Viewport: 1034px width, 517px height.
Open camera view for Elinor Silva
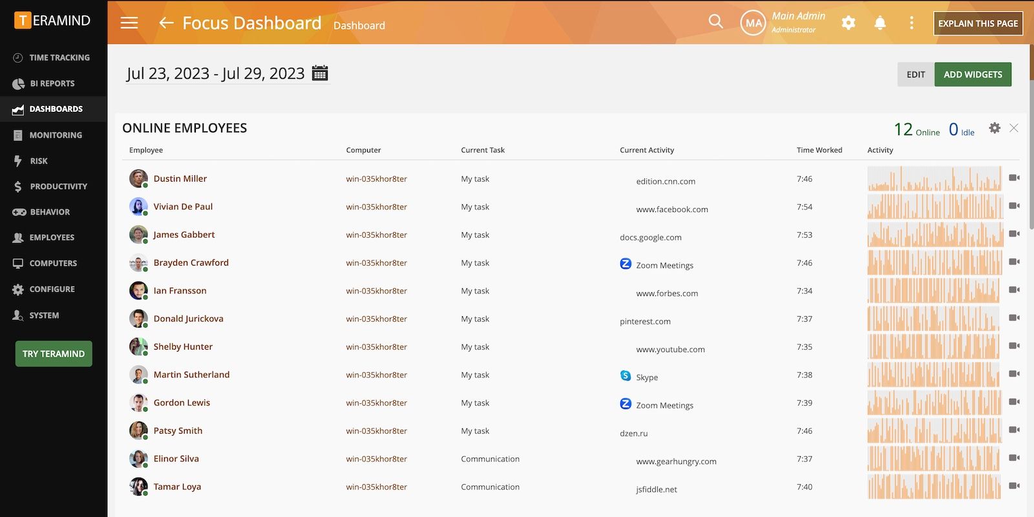point(1014,458)
